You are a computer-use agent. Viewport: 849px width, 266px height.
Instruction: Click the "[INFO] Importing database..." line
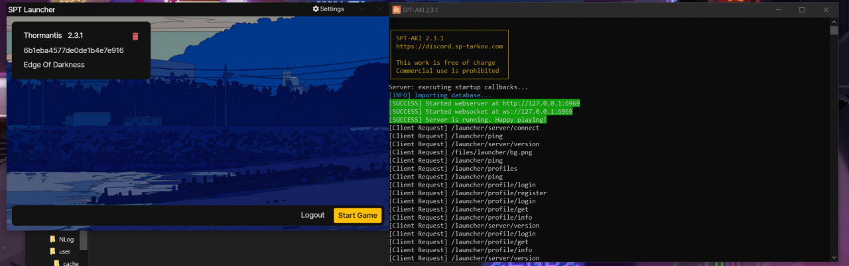point(440,95)
